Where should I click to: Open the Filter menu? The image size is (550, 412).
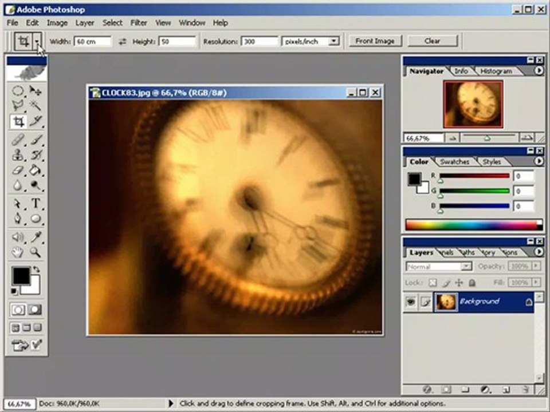point(139,23)
